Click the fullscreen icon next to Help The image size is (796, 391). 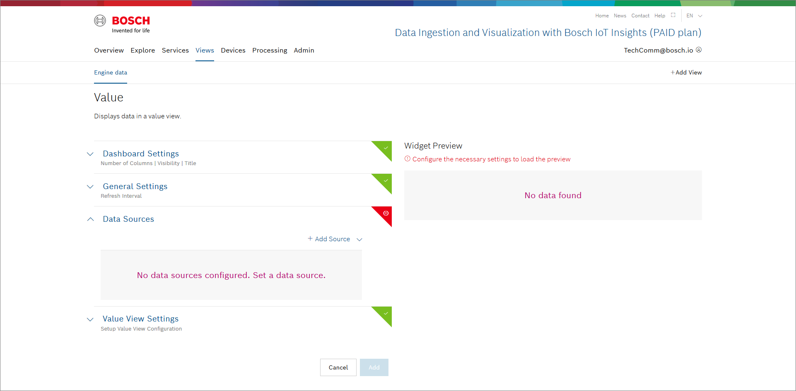pyautogui.click(x=673, y=15)
